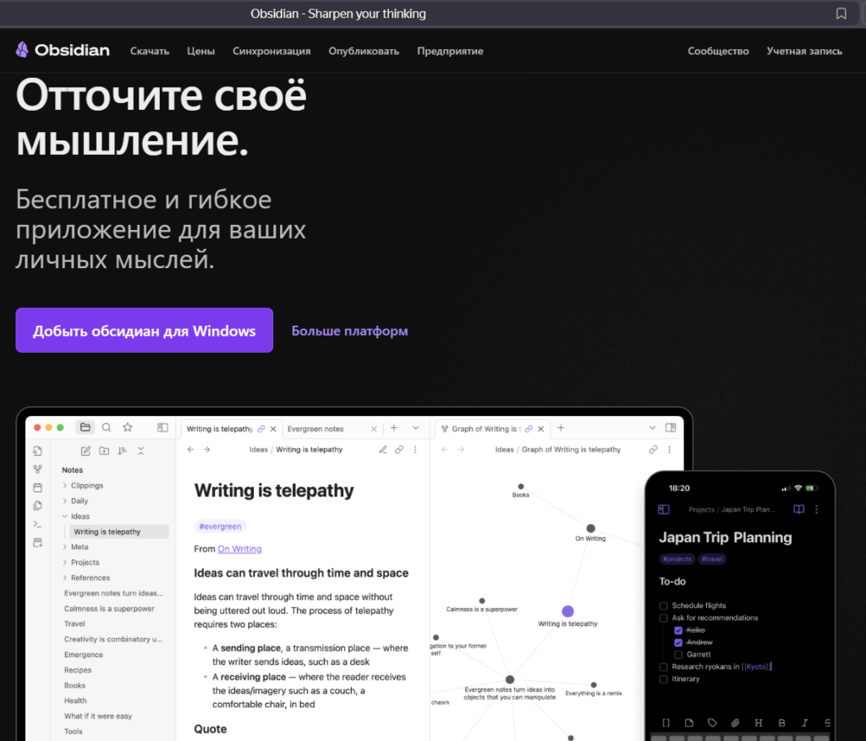Uncheck the Andrew checkbox
866x741 pixels.
(678, 643)
